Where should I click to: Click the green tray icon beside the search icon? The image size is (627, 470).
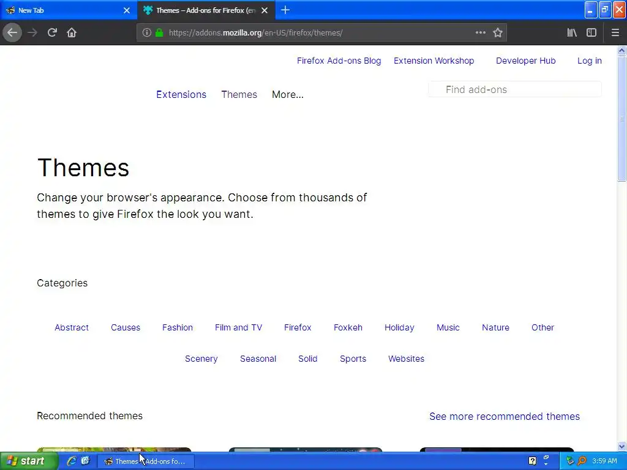pos(570,461)
